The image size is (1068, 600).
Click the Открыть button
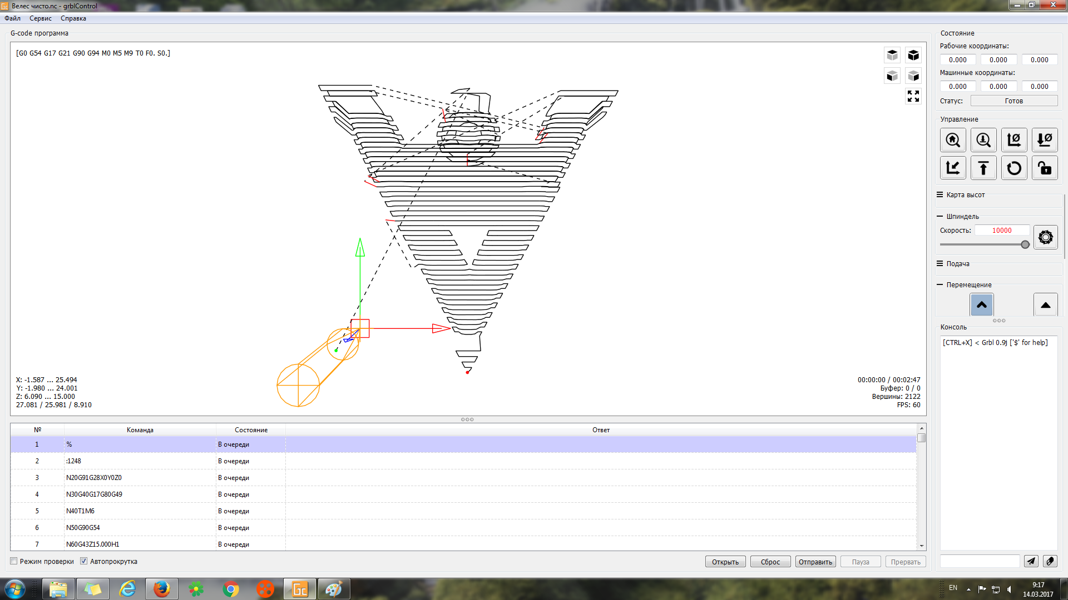[725, 562]
